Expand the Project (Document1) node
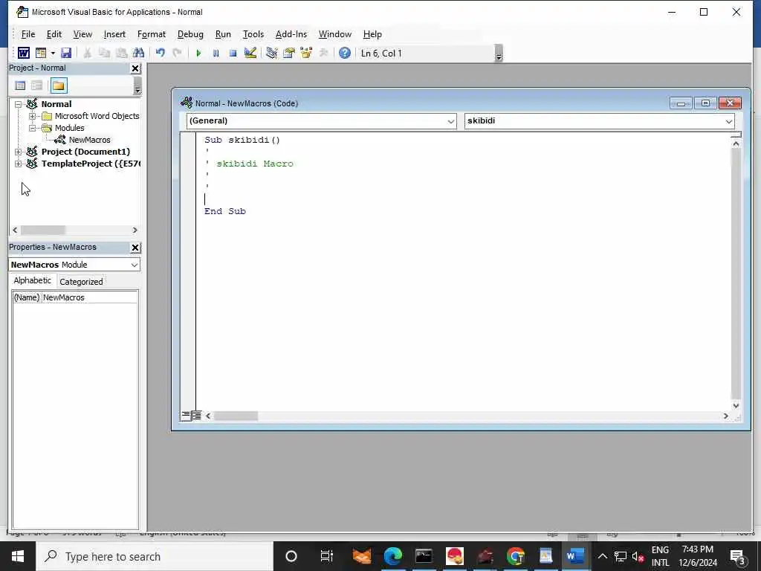This screenshot has height=571, width=761. 18,152
